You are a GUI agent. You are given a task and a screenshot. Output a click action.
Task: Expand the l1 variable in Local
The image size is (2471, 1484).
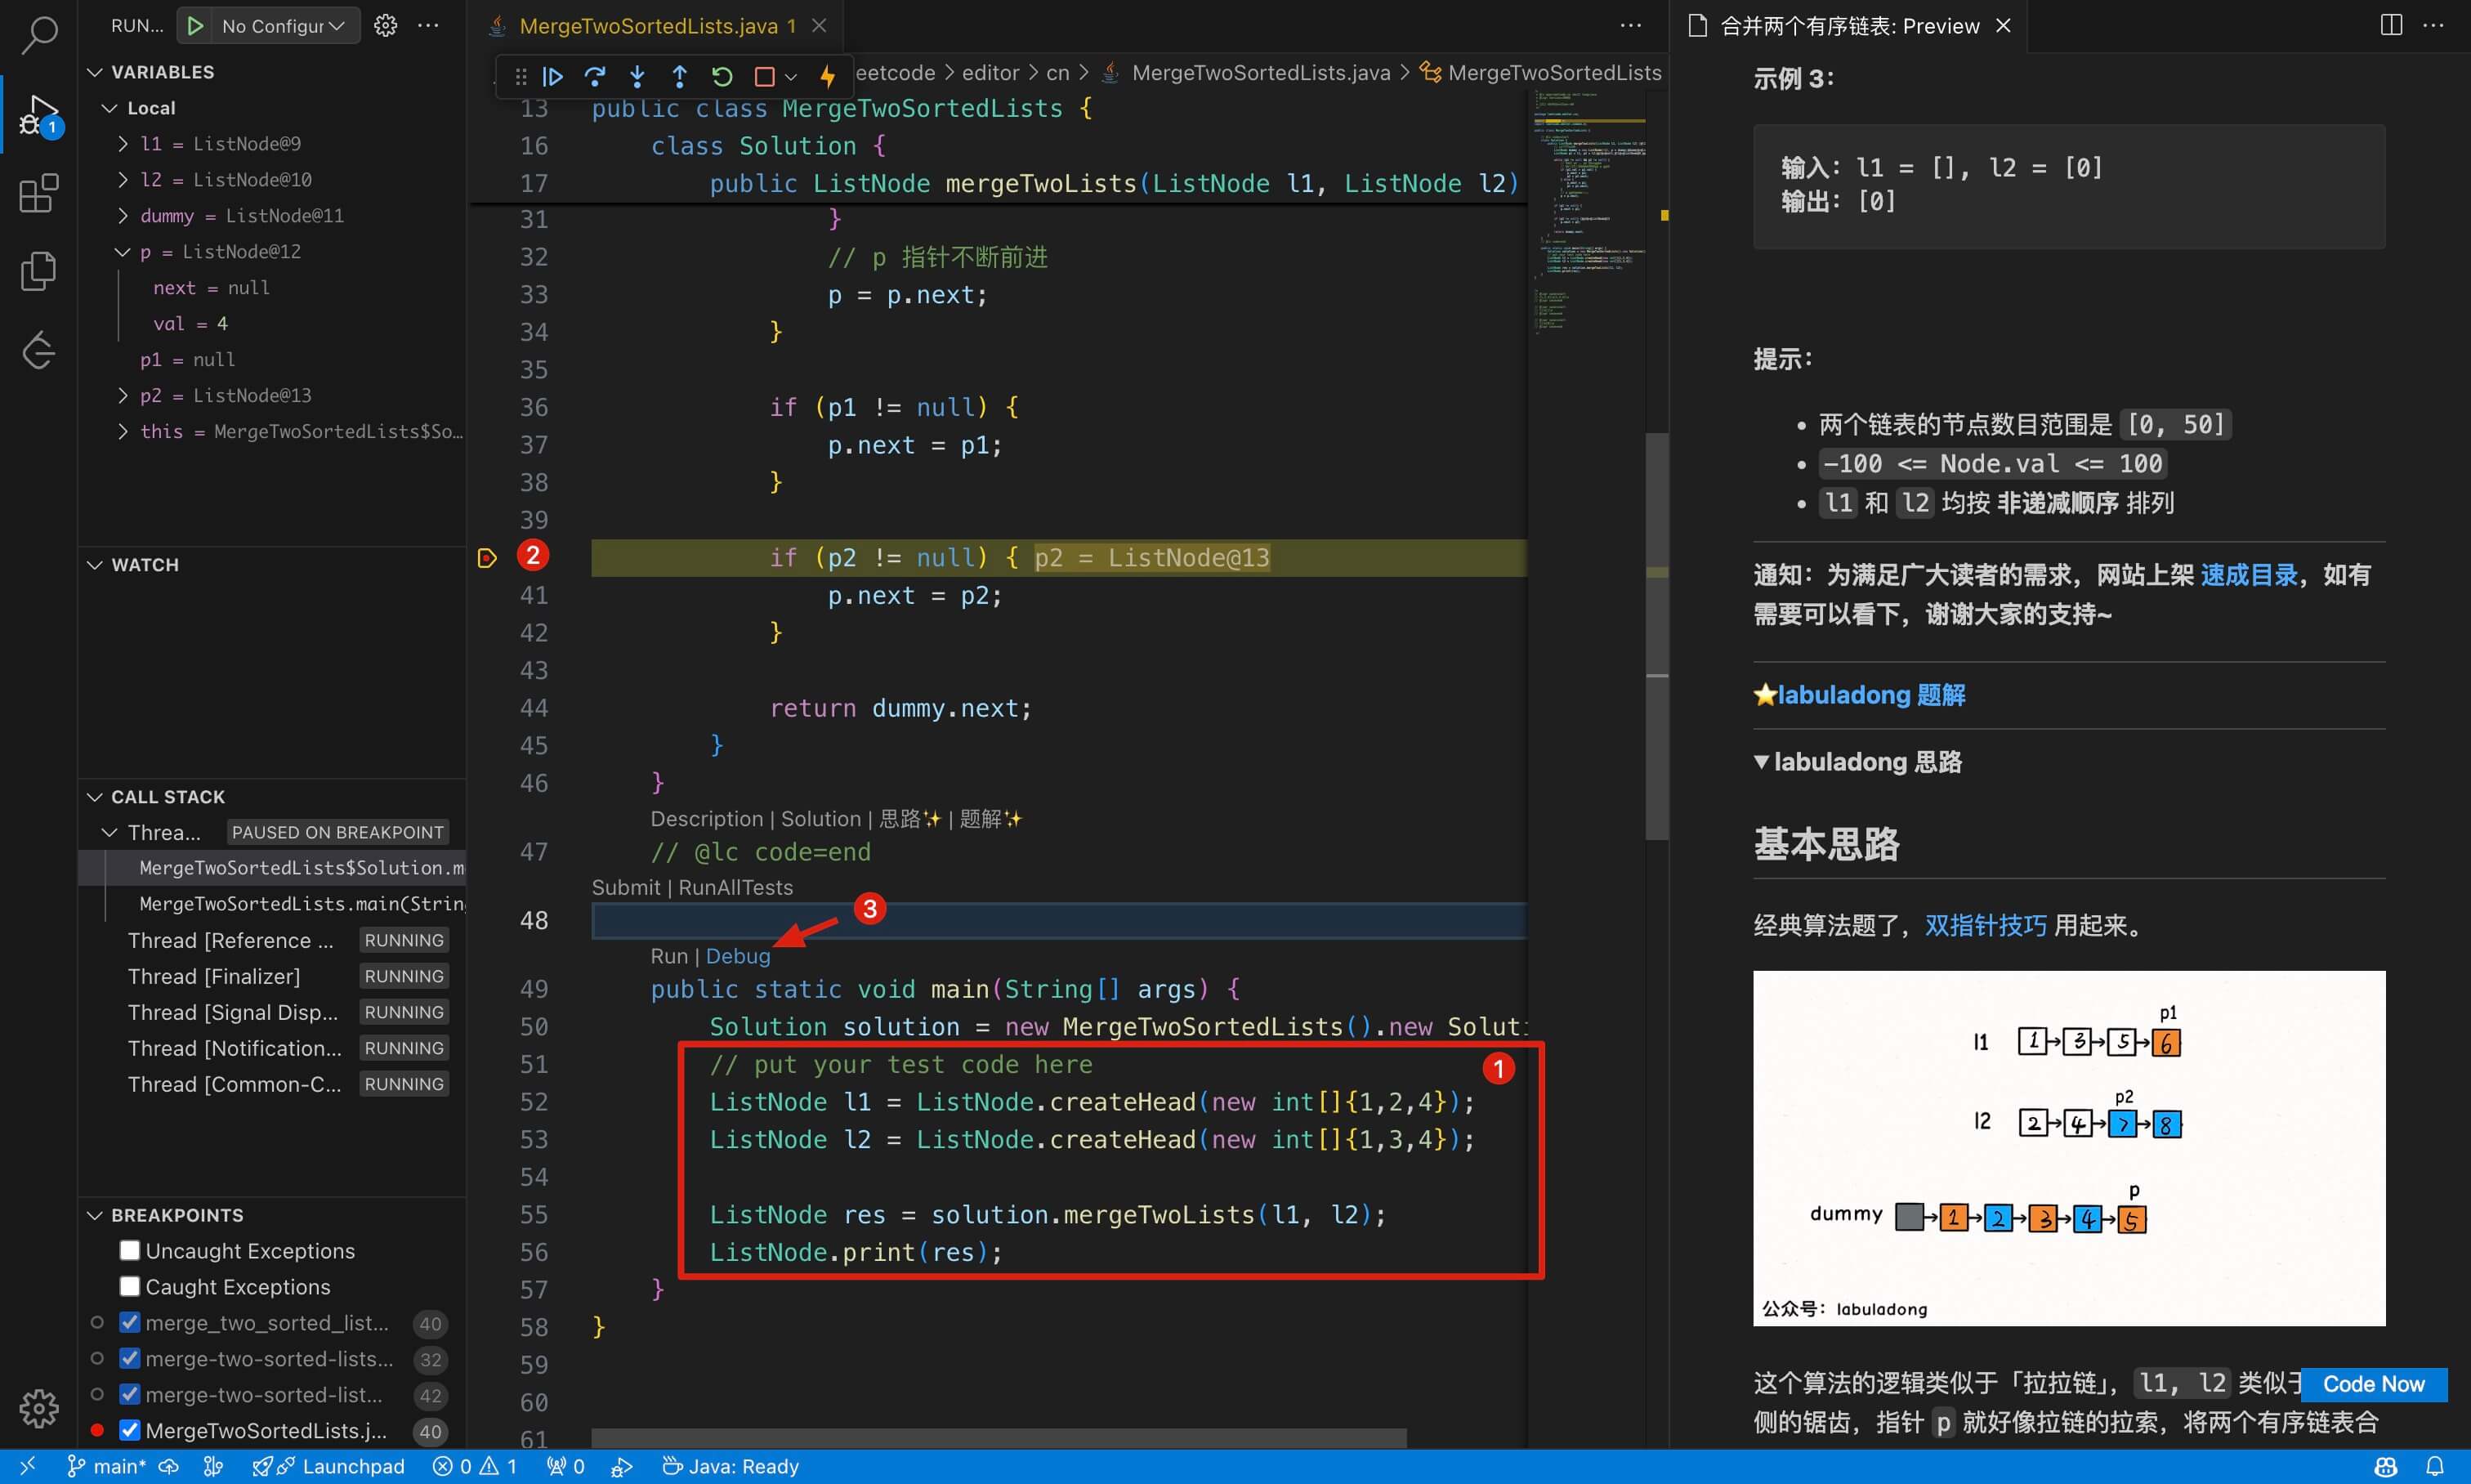[x=123, y=144]
